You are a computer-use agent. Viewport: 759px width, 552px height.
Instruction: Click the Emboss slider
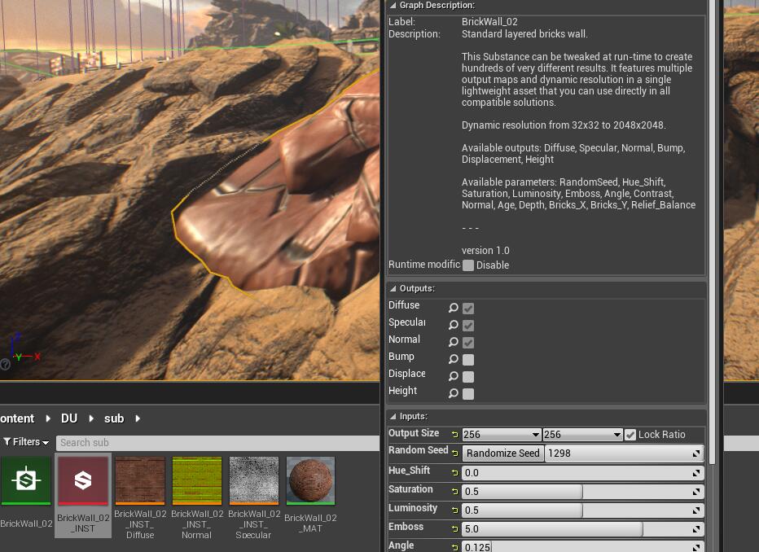point(583,528)
